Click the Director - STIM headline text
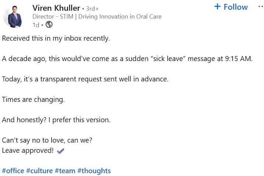 pos(97,17)
